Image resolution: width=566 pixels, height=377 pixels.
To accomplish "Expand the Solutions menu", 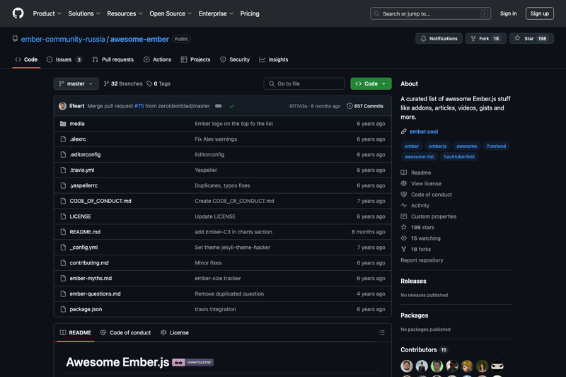I will pos(84,13).
